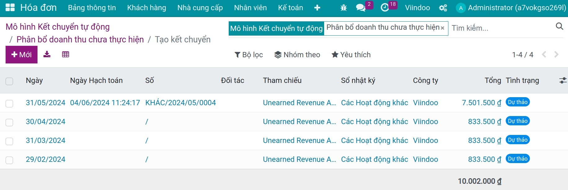The height and width of the screenshot is (190, 568).
Task: Click the download export icon
Action: point(47,54)
